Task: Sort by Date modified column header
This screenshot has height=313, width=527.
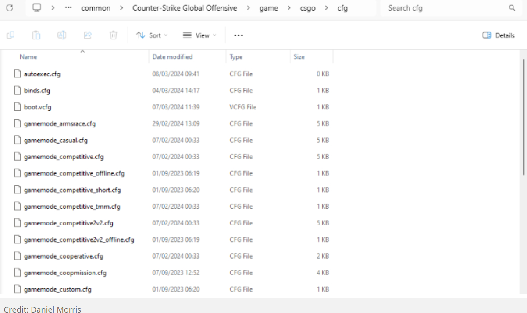Action: coord(172,57)
